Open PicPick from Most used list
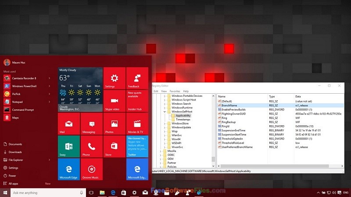351x197 pixels. click(16, 94)
